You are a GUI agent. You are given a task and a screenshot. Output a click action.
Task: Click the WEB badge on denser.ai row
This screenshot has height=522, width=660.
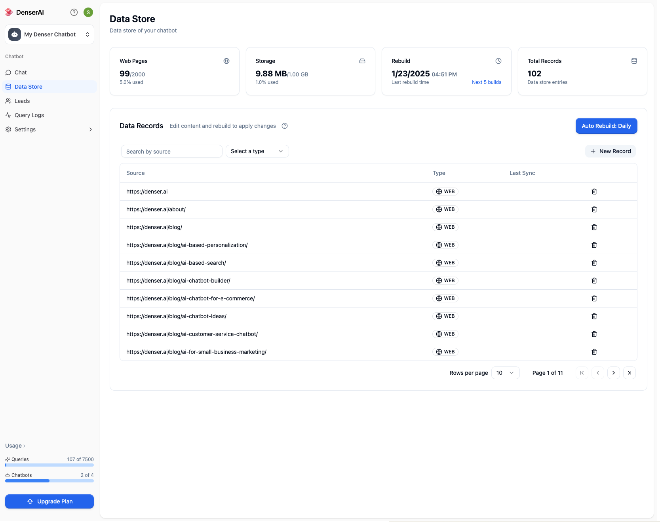(445, 192)
